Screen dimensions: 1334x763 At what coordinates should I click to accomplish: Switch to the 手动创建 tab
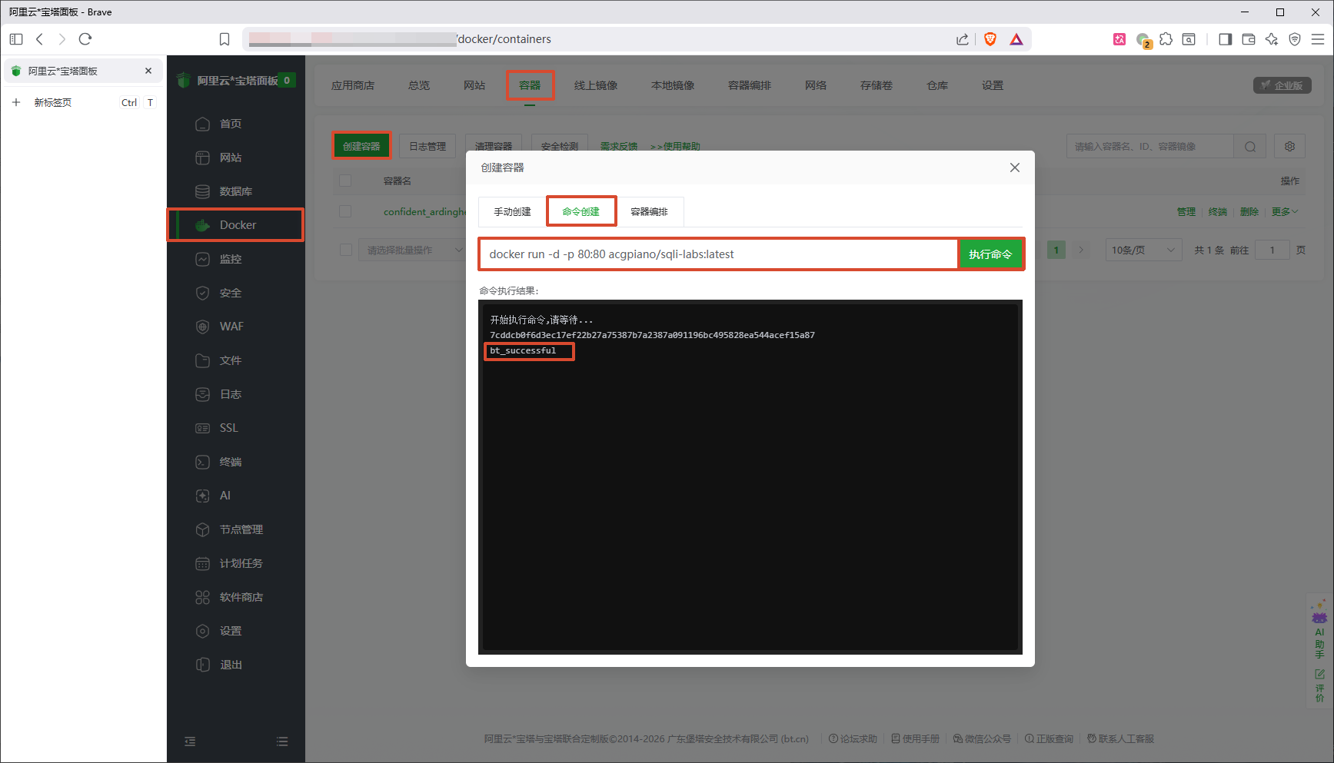512,211
